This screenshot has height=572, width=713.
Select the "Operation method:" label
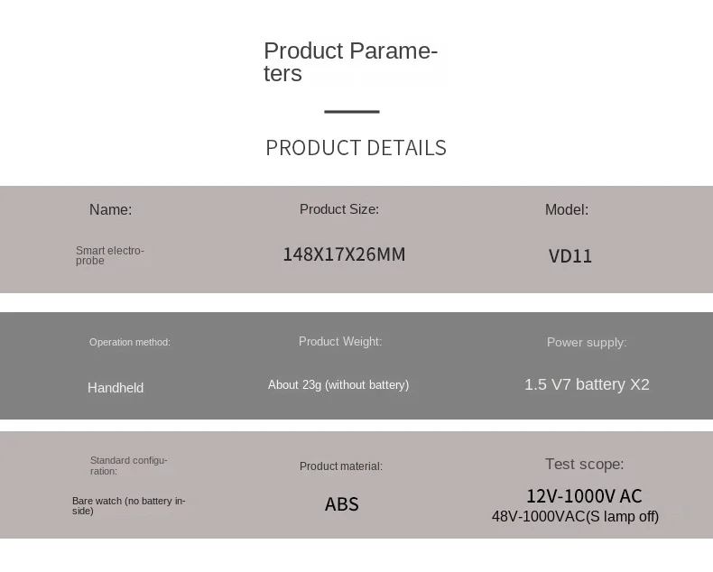(x=130, y=342)
